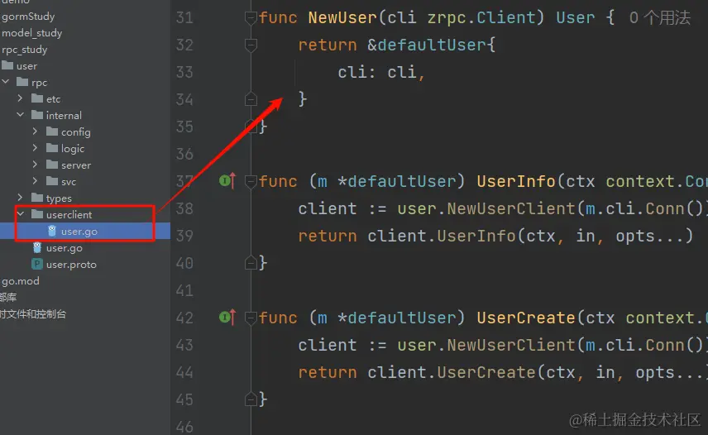
Task: Click &defaultUser on line 32
Action: (x=427, y=45)
